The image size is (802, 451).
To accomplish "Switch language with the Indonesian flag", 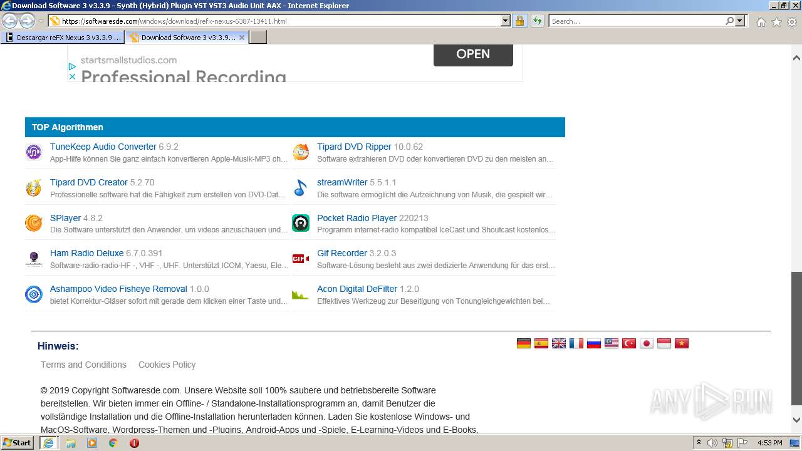I will (x=664, y=343).
